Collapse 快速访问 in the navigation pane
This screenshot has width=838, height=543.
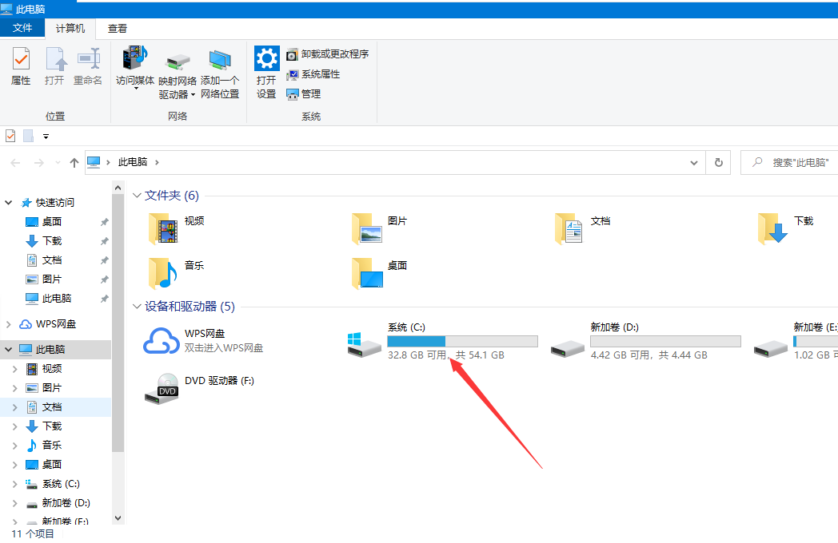[x=9, y=202]
